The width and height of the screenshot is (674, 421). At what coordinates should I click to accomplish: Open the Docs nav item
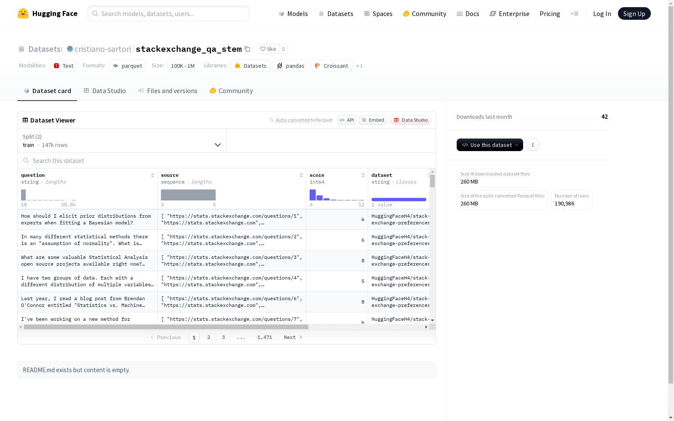coord(468,13)
